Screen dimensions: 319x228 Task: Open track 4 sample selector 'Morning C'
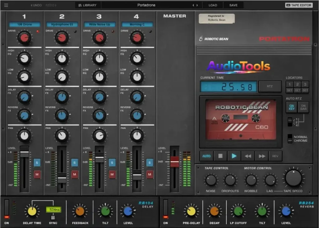click(x=137, y=24)
